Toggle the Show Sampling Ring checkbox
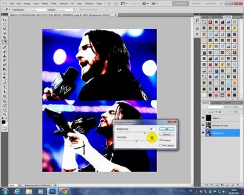This screenshot has height=195, width=244. (x=78, y=9)
